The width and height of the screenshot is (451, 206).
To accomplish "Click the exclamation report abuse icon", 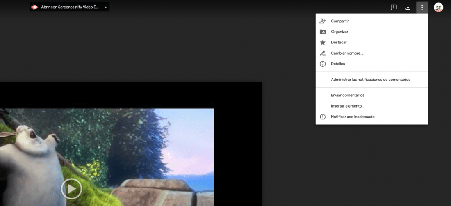I will click(323, 117).
